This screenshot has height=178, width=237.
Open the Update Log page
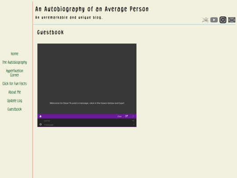pos(14,101)
